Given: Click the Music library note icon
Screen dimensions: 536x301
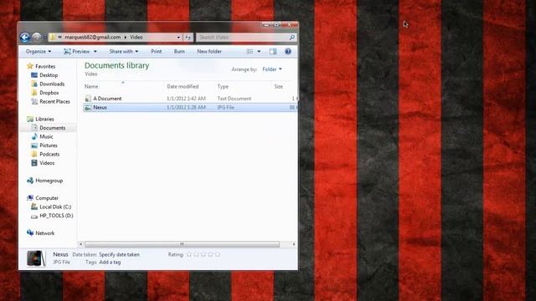Looking at the screenshot, I should tap(34, 136).
